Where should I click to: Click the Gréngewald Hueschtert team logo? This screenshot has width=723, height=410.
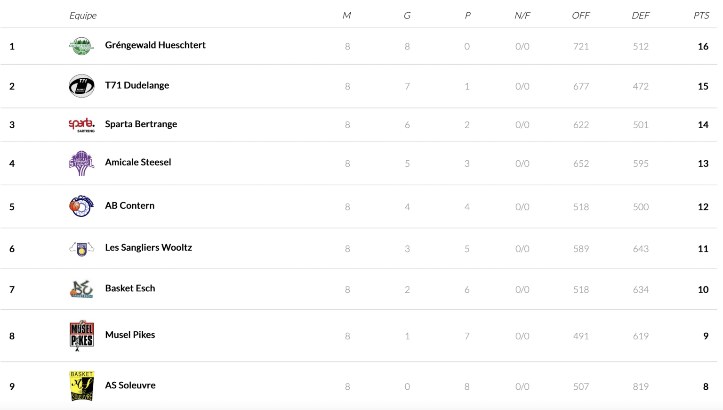coord(81,46)
